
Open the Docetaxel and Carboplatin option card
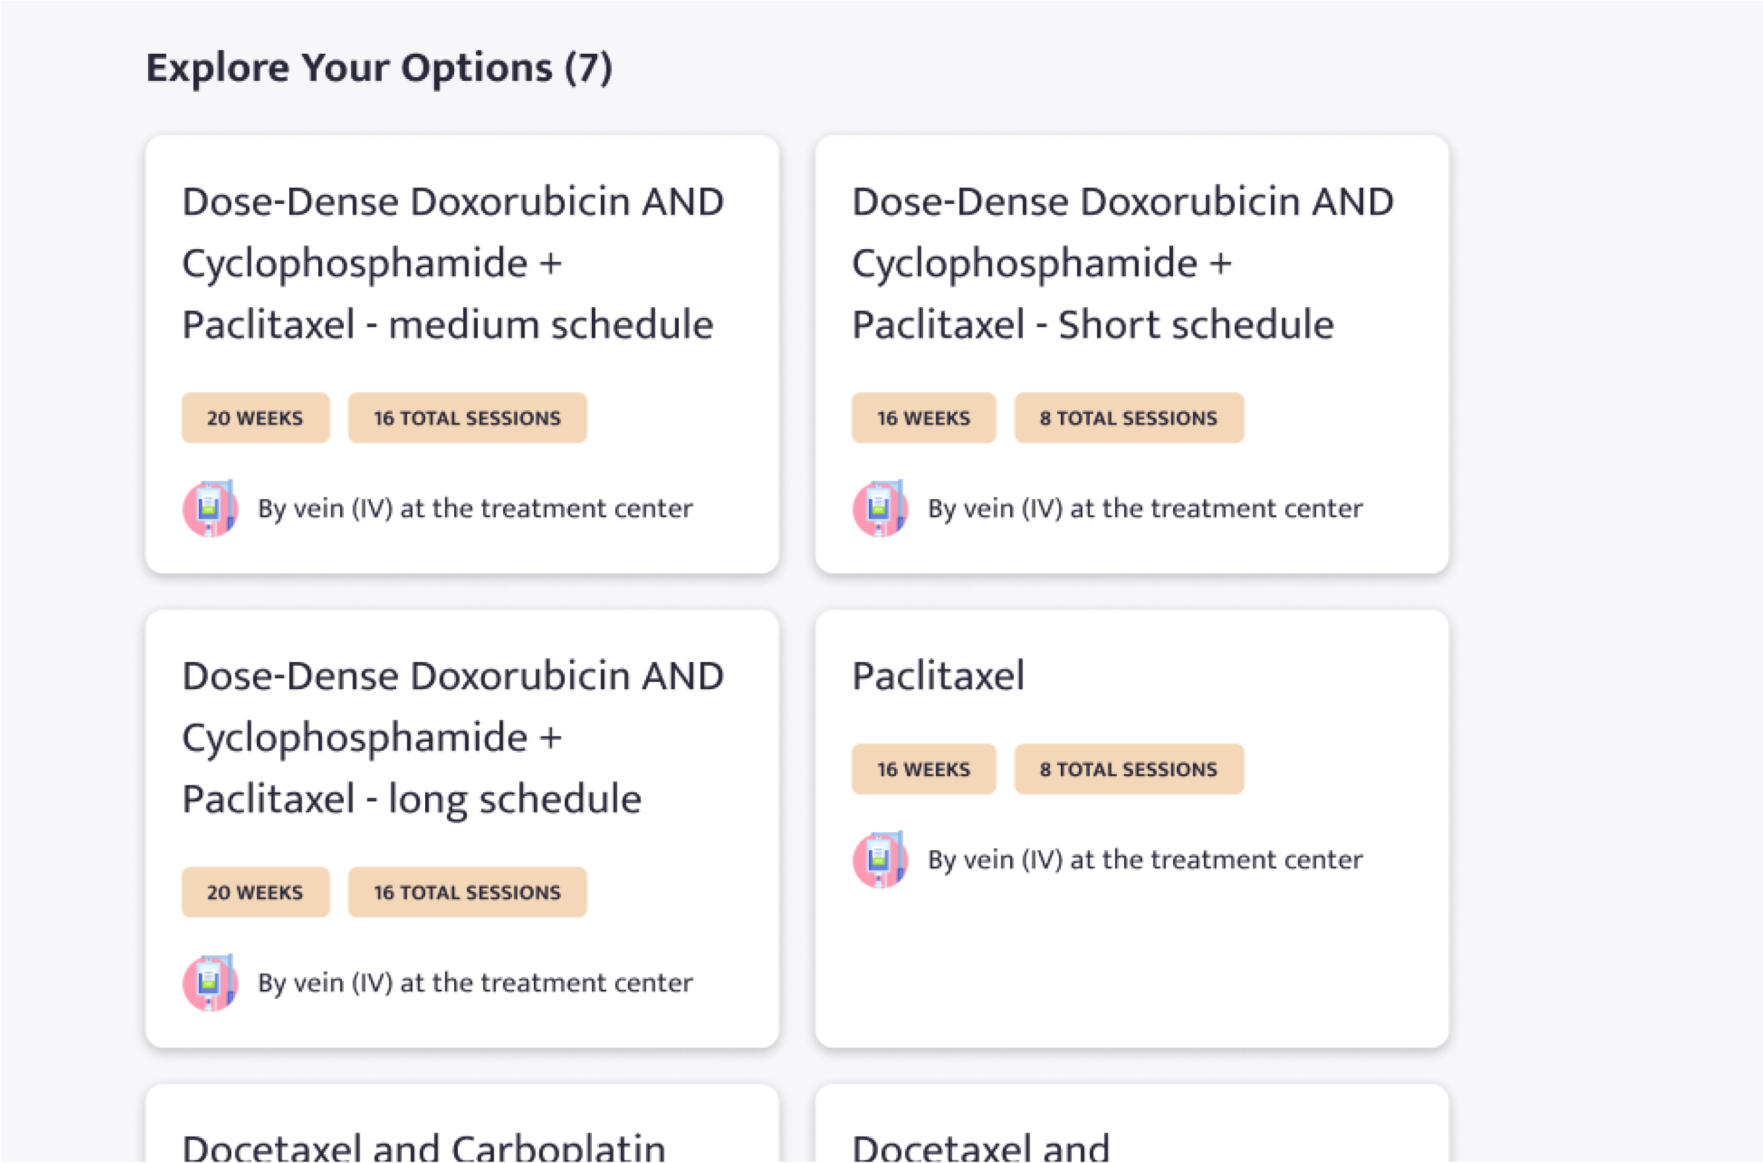click(x=462, y=1123)
